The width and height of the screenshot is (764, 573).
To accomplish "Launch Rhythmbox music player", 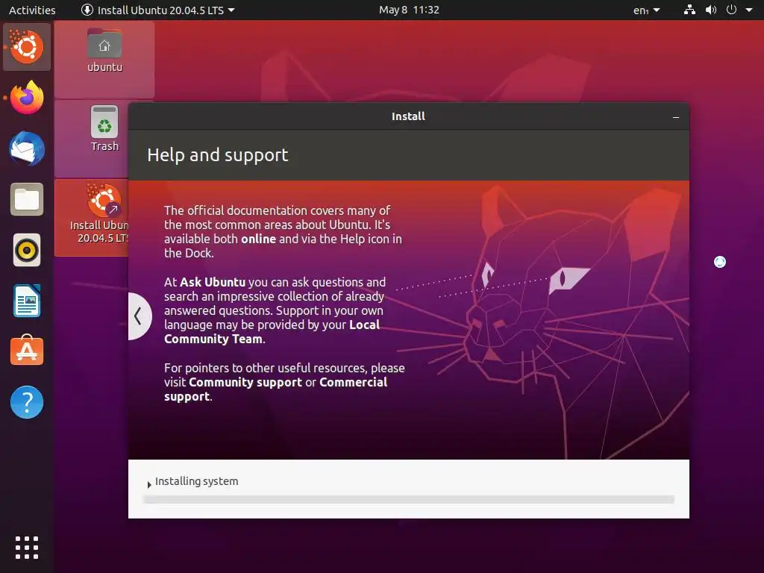I will (x=27, y=250).
